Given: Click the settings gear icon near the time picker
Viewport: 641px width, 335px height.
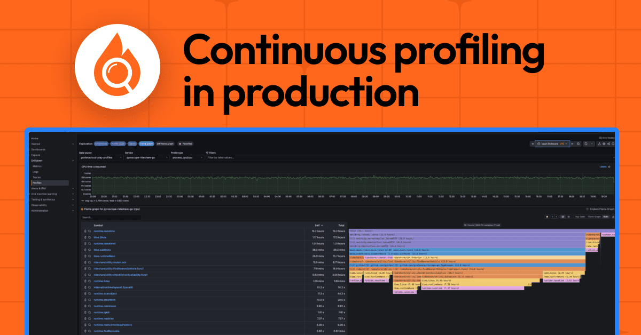Looking at the screenshot, I should [604, 143].
